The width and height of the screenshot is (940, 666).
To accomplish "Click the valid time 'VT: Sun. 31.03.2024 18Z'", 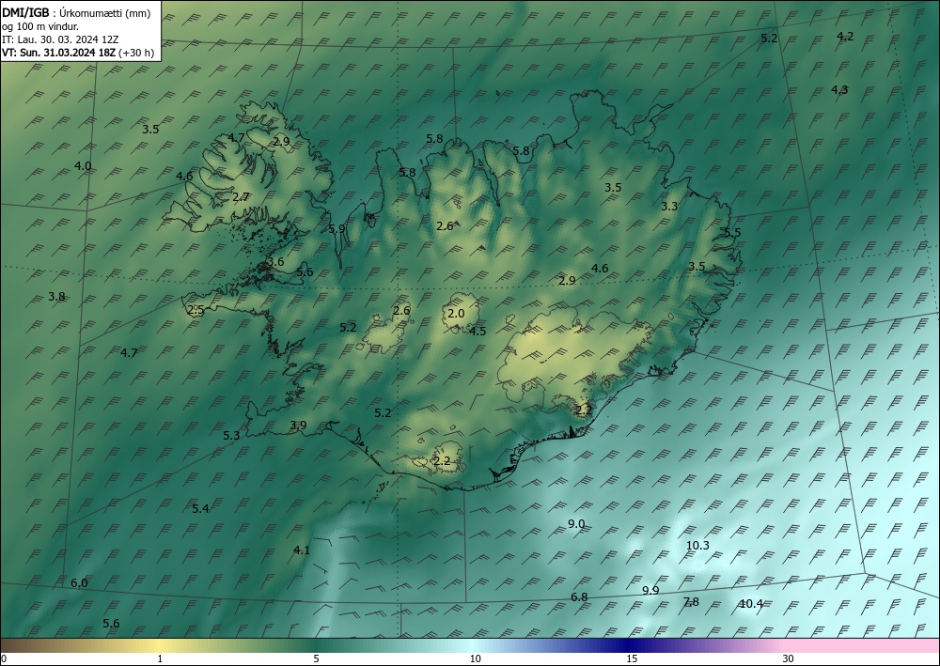I will [x=58, y=53].
